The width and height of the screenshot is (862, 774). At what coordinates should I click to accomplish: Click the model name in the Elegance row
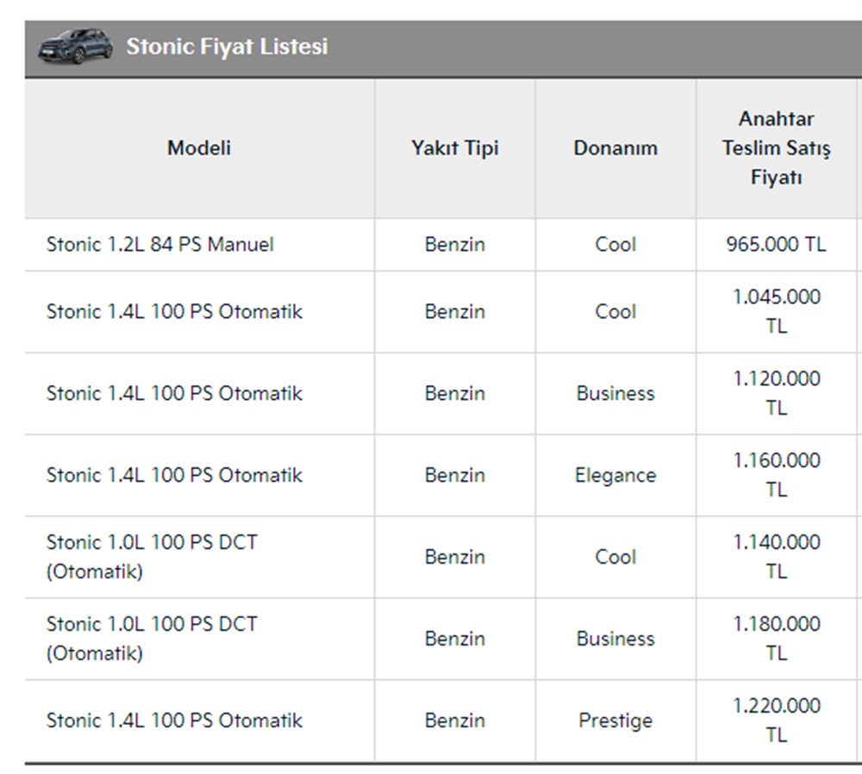pyautogui.click(x=174, y=475)
